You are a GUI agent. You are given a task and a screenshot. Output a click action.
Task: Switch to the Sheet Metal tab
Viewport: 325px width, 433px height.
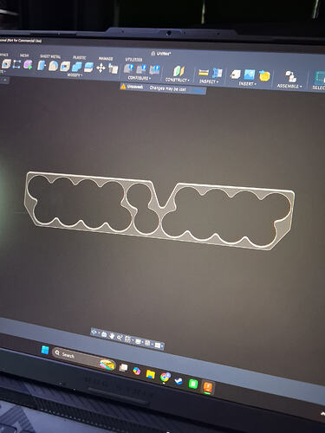50,56
